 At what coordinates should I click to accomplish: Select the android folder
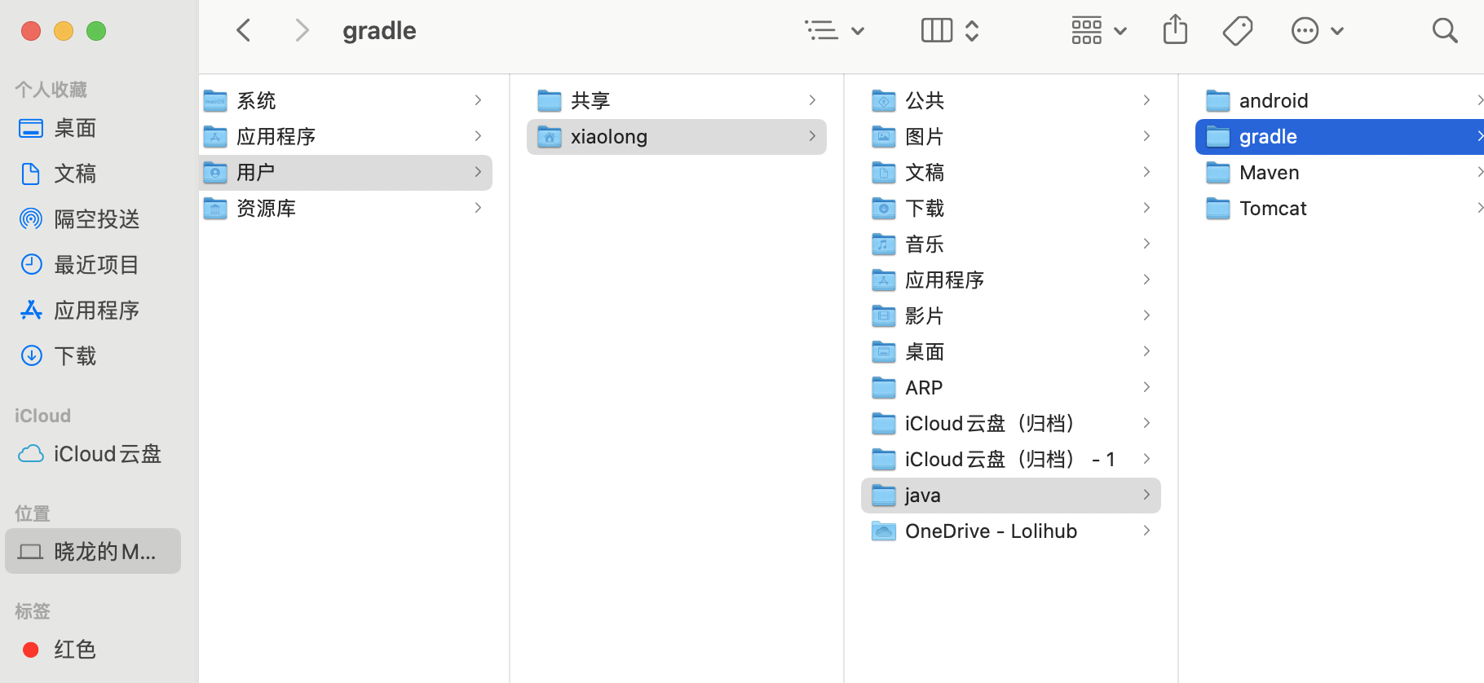pos(1273,101)
